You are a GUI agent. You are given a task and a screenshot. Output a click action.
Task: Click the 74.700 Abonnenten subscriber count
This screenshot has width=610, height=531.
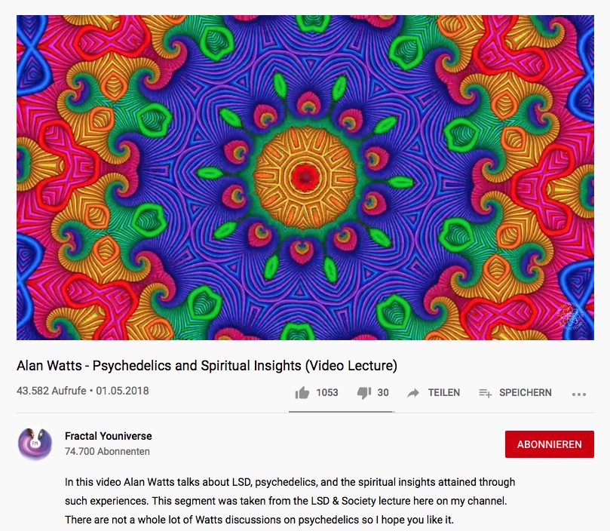[x=107, y=451]
